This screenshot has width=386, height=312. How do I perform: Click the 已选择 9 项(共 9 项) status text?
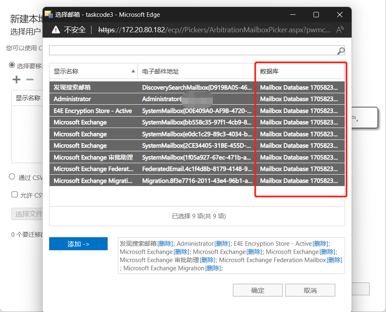pyautogui.click(x=199, y=216)
